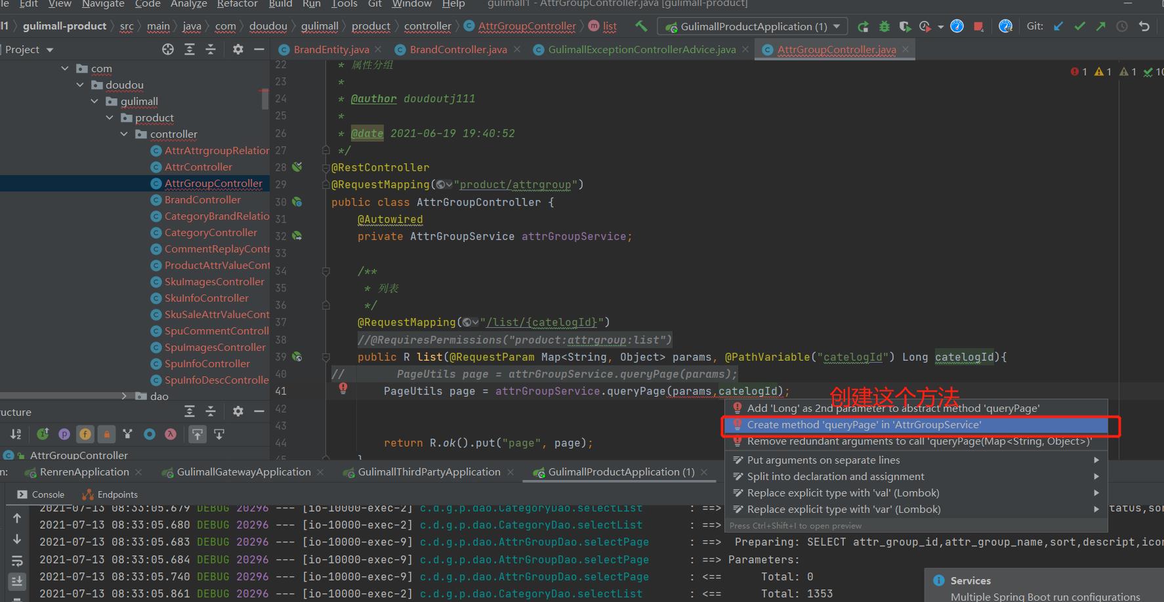The width and height of the screenshot is (1164, 602).
Task: Click Select Opened File target icon in Project panel
Action: [x=168, y=49]
